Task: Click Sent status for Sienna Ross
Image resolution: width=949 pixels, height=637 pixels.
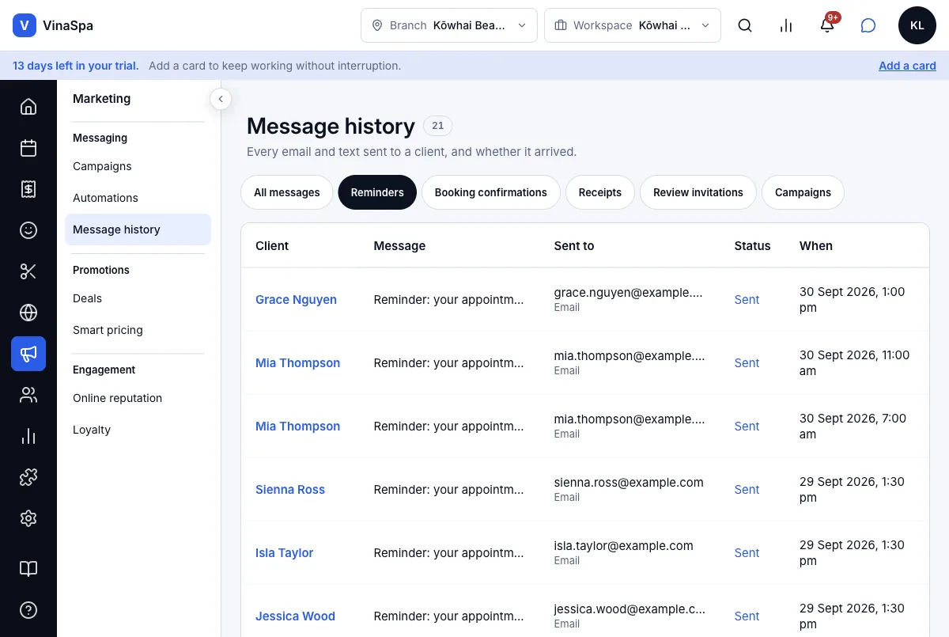Action: click(x=747, y=489)
